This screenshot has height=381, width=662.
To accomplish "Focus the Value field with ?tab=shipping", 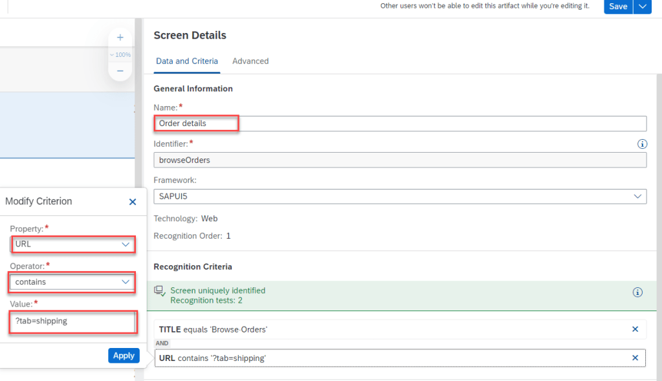I will (x=72, y=321).
